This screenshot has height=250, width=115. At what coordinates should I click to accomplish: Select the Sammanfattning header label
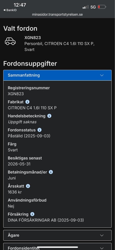coord(24,75)
